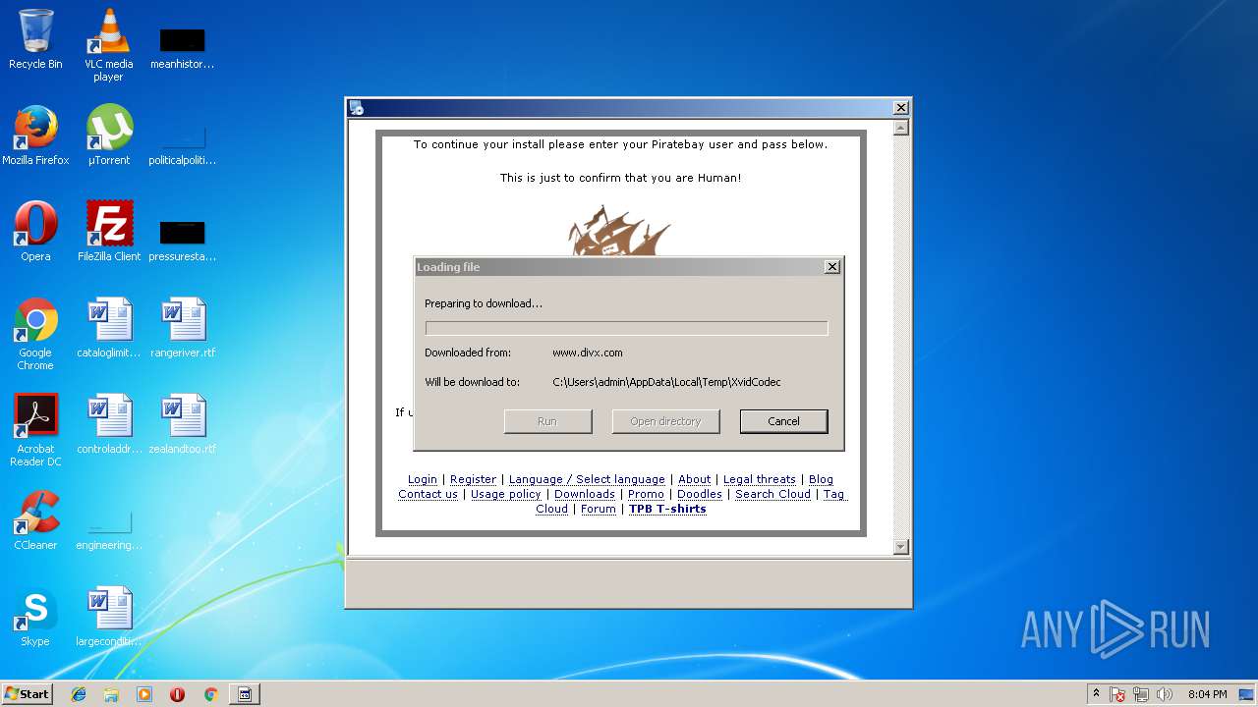The width and height of the screenshot is (1258, 707).
Task: Open the Login link
Action: coord(423,480)
